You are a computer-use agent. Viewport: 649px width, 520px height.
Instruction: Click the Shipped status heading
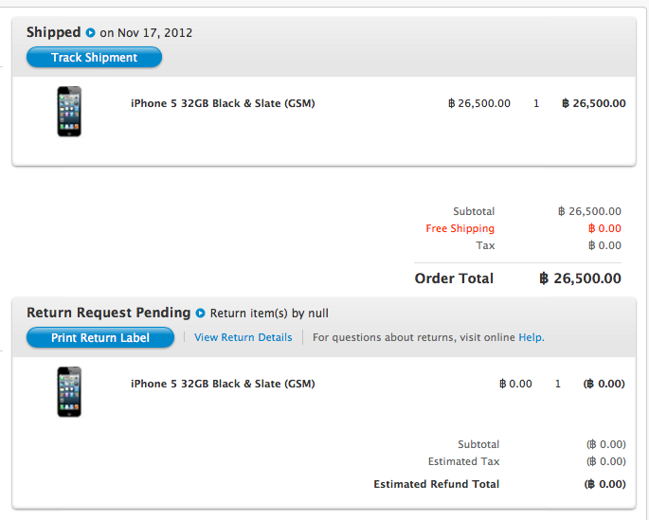point(54,32)
